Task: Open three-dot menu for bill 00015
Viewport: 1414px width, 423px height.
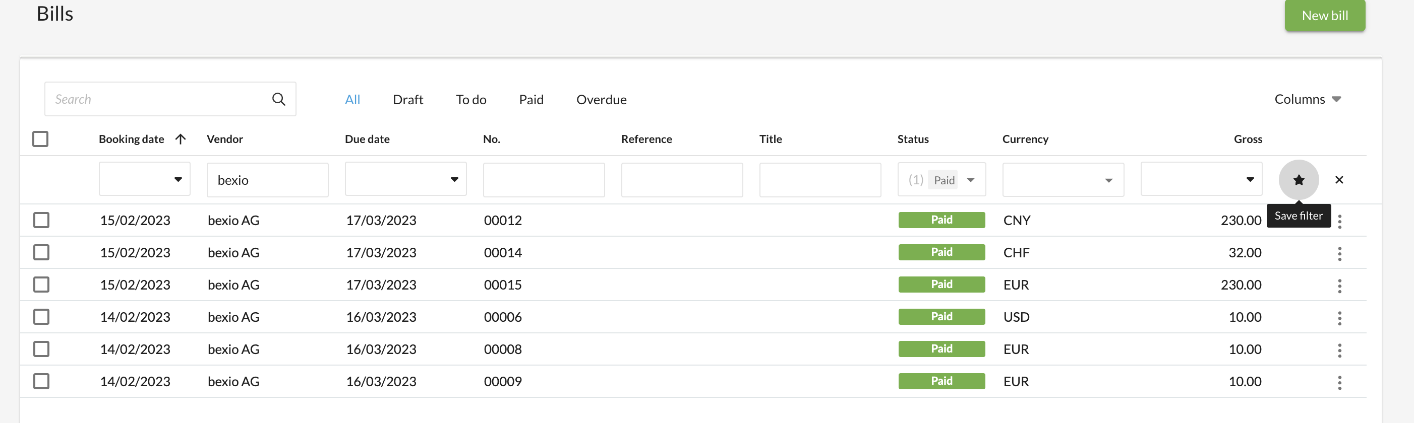Action: pyautogui.click(x=1339, y=286)
